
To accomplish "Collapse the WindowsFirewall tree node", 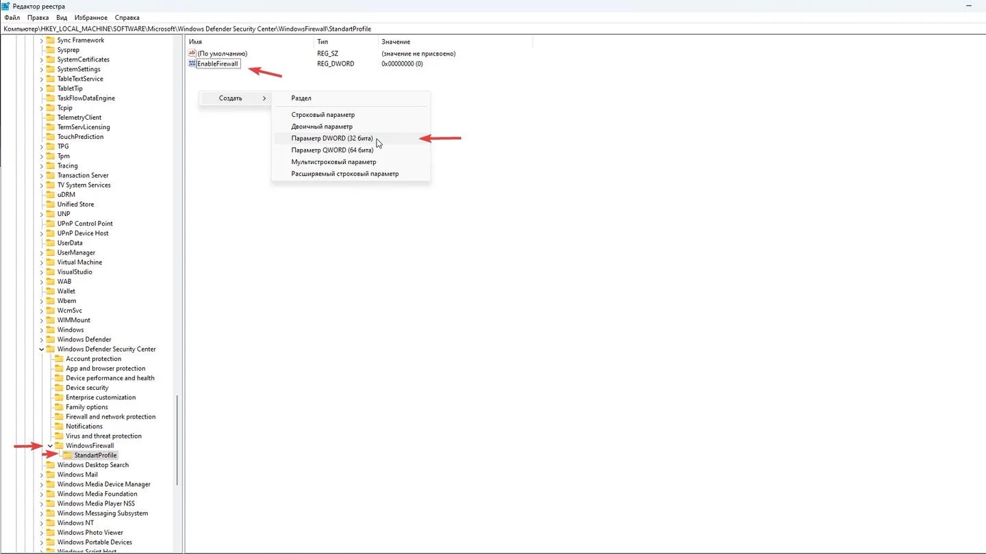I will click(50, 445).
